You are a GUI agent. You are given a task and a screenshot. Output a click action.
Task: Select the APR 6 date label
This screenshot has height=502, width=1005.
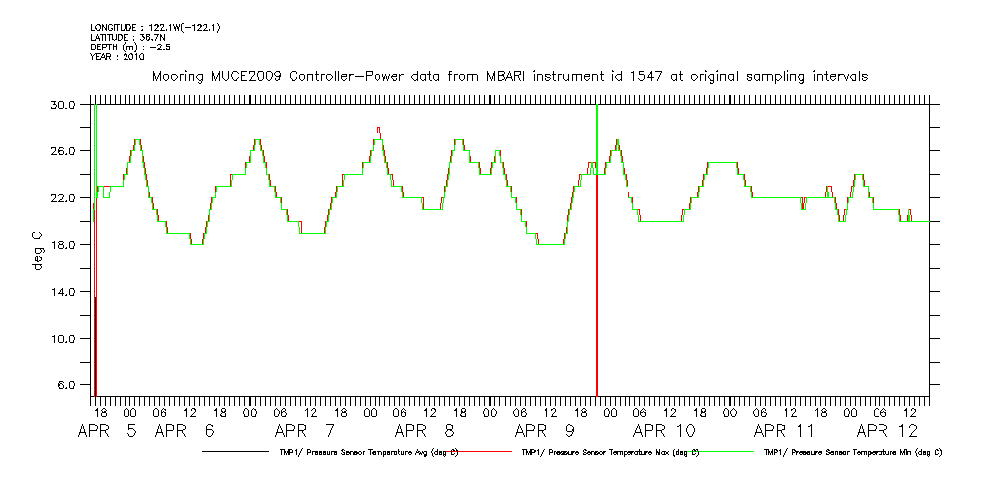click(185, 432)
